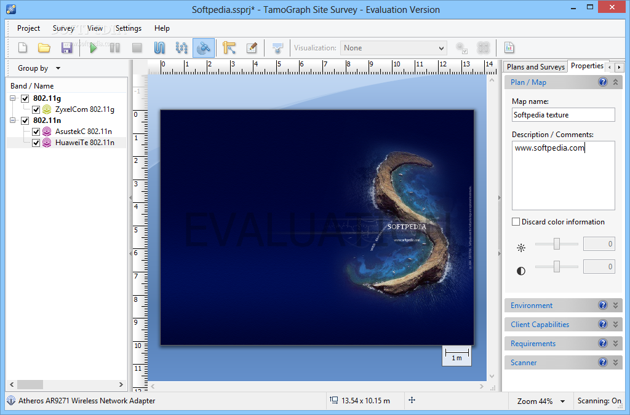Switch to the Plans and Surveys tab

point(535,67)
